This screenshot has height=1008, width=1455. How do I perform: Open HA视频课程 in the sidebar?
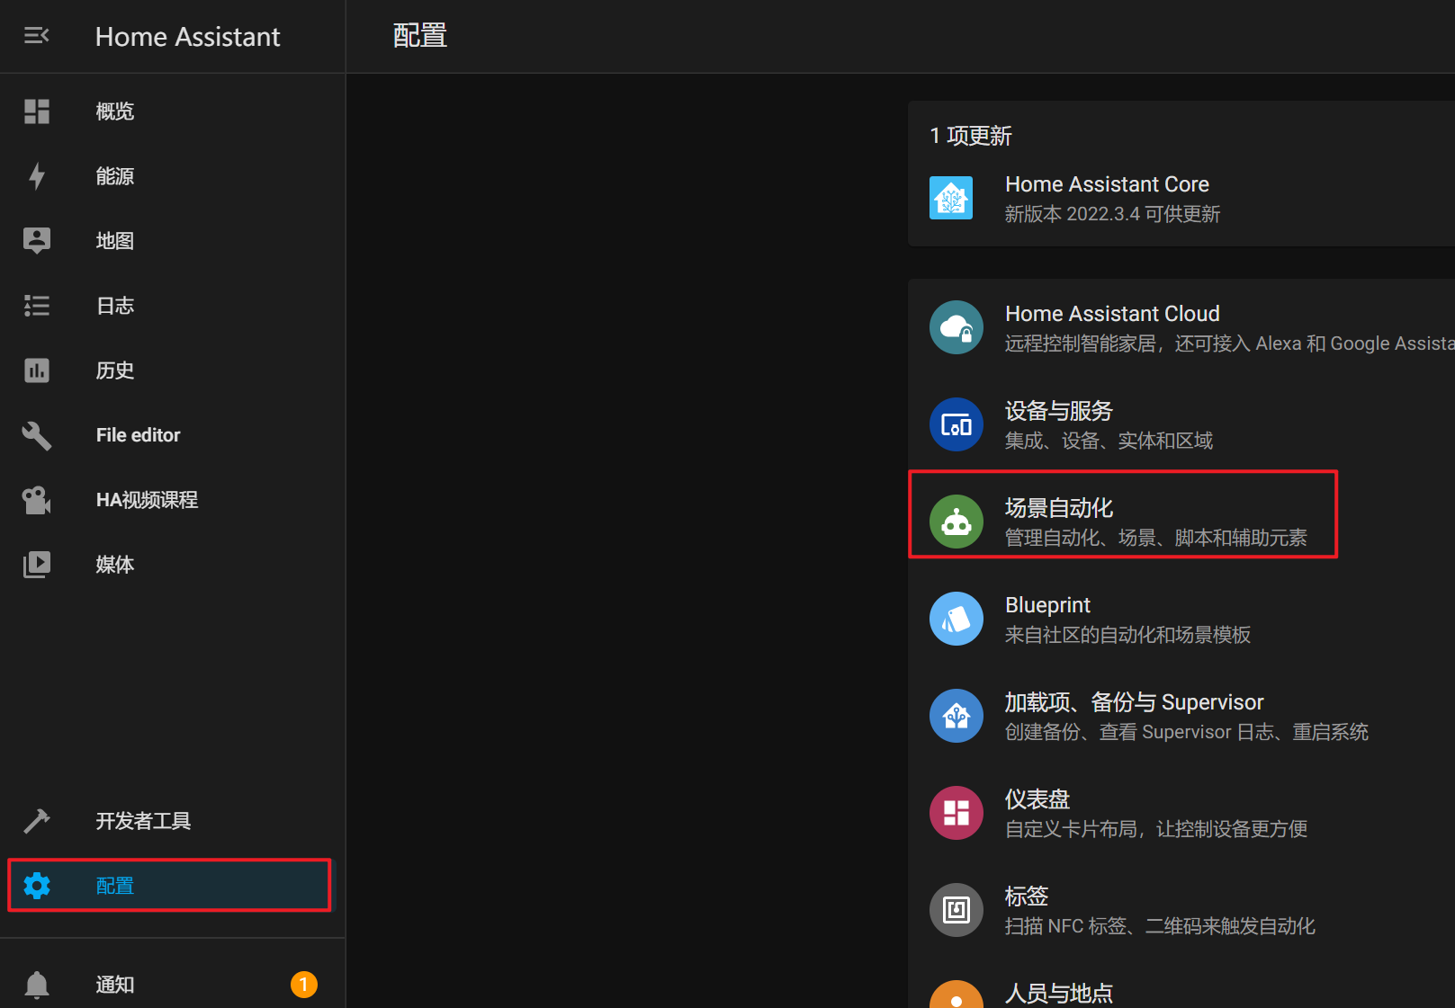click(173, 500)
